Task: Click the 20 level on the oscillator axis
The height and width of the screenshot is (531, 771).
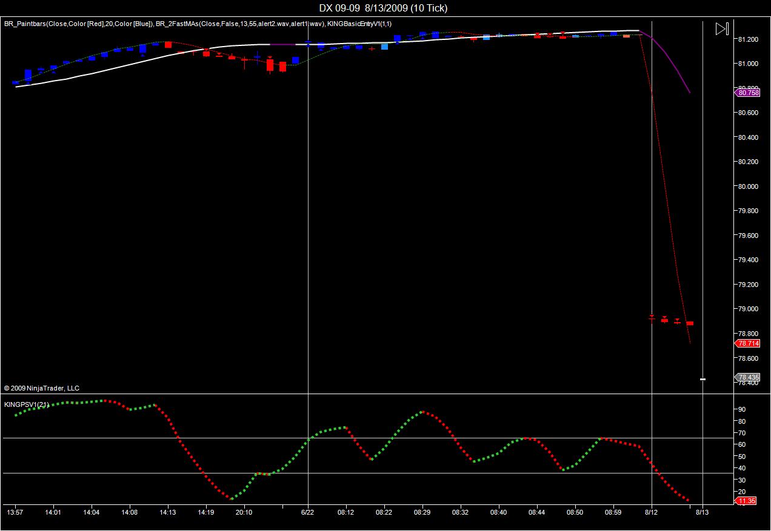Action: 741,492
